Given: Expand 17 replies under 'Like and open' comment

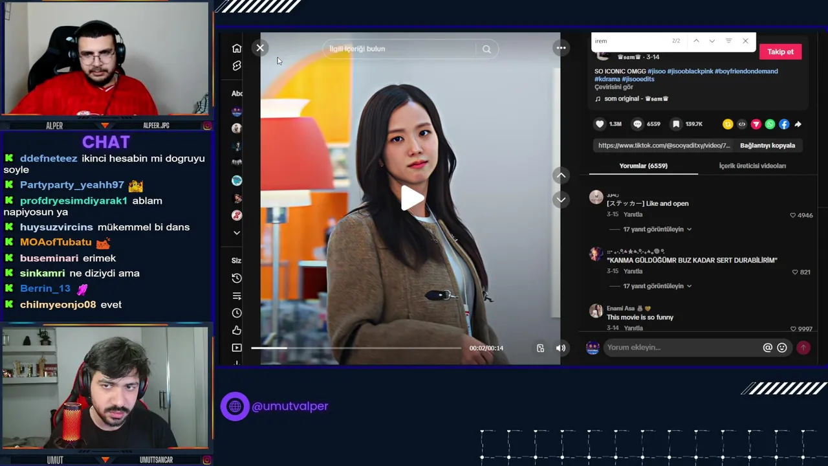Looking at the screenshot, I should click(x=657, y=229).
